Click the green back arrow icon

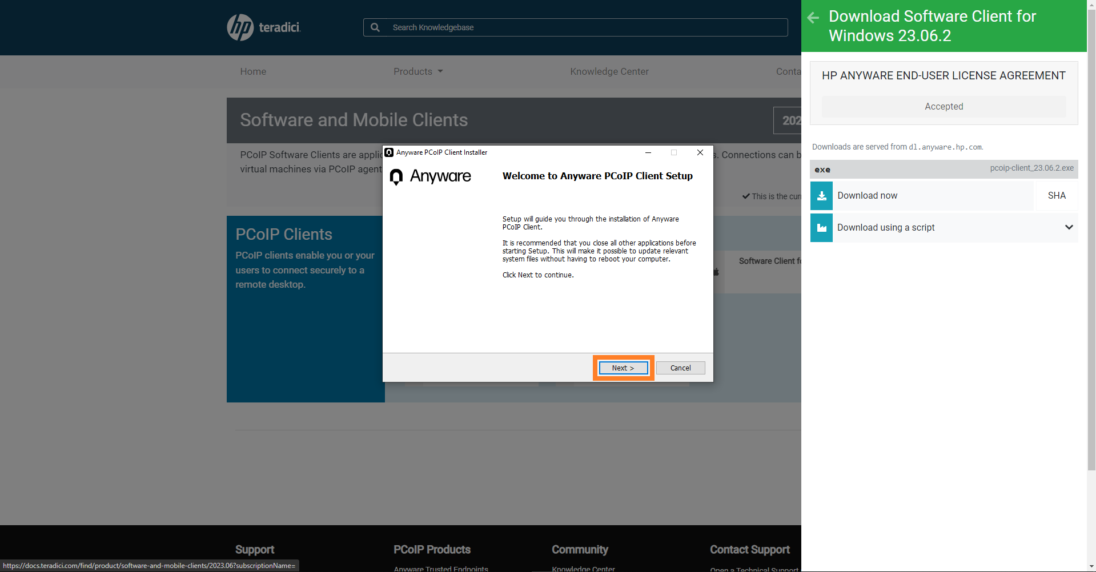[813, 18]
